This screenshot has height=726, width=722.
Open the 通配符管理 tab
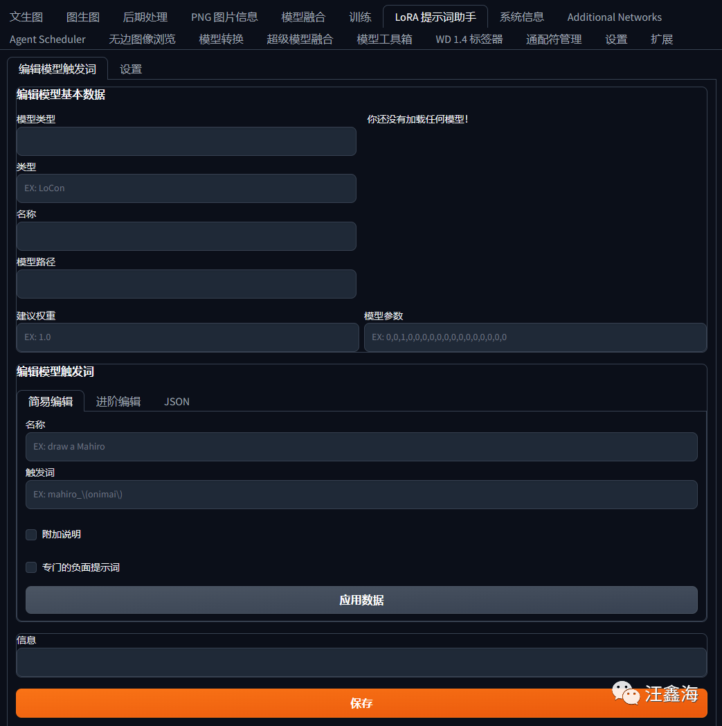554,39
